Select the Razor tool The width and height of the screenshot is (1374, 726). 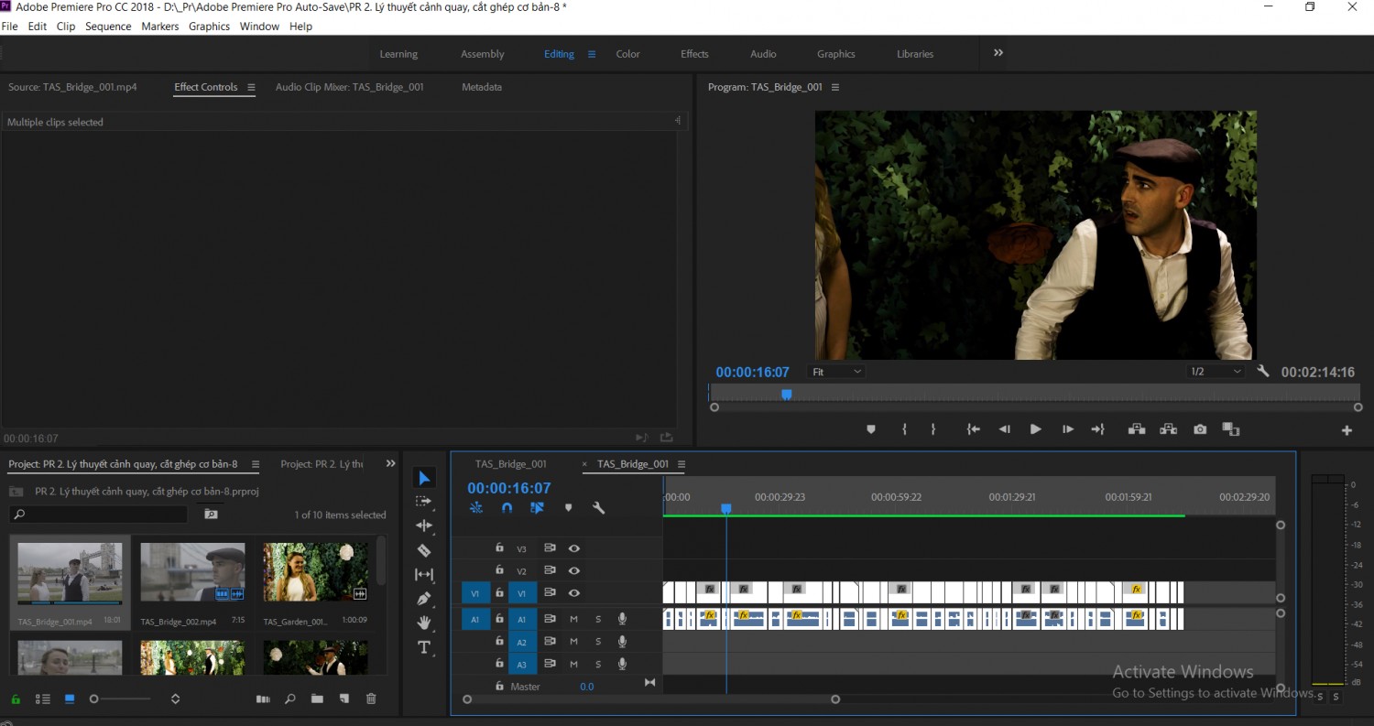point(424,550)
